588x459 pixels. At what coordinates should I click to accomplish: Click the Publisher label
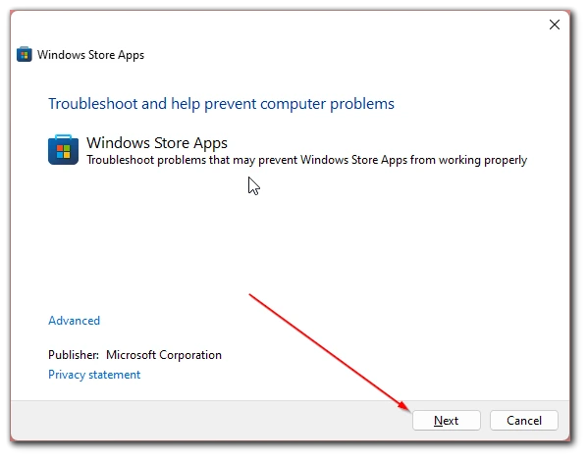click(74, 355)
